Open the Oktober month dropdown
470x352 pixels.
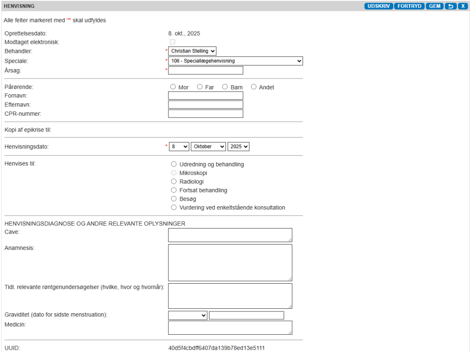click(208, 147)
